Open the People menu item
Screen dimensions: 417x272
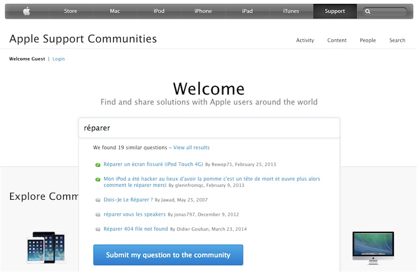click(368, 40)
